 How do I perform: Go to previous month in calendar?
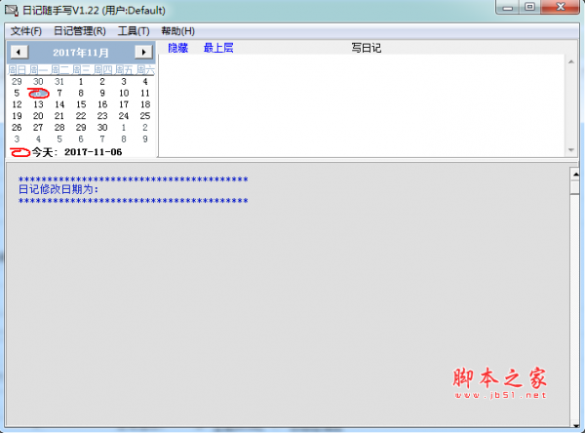[x=19, y=52]
